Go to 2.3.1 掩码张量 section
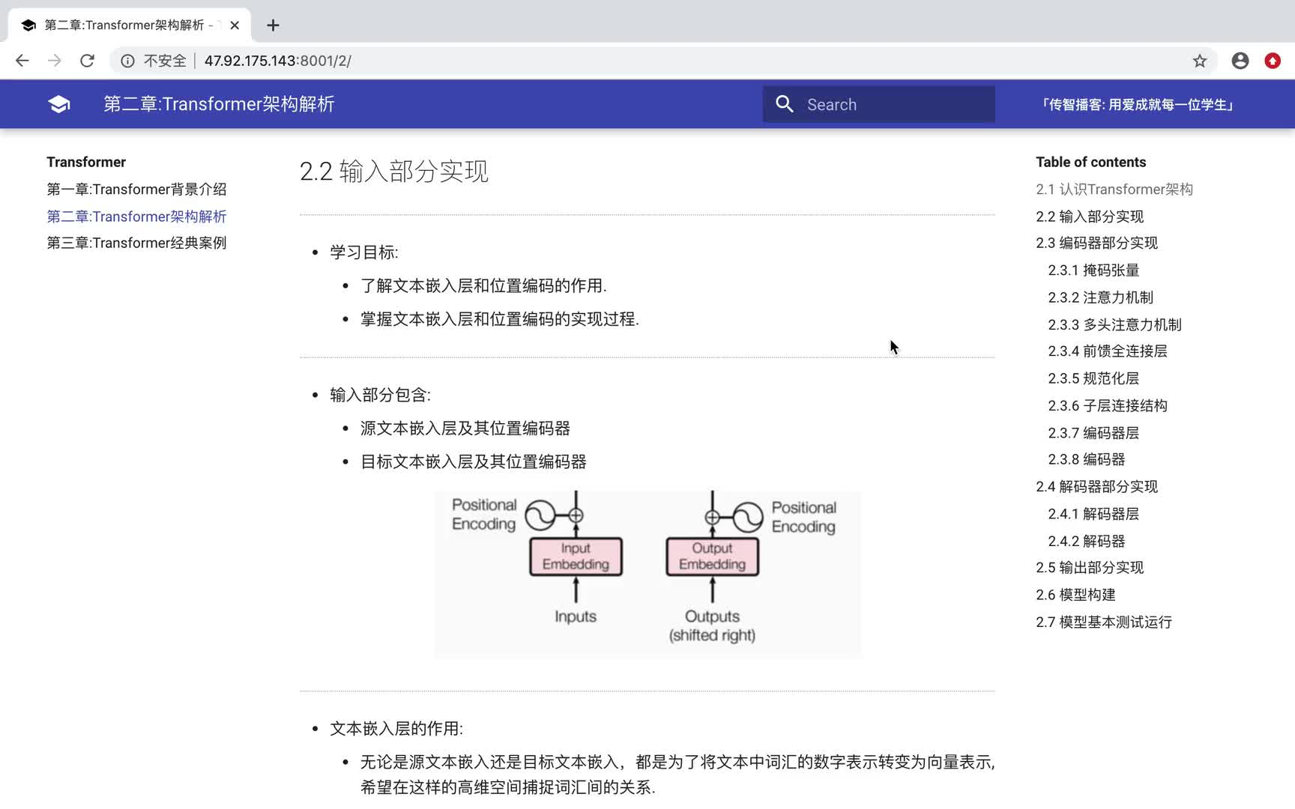This screenshot has width=1295, height=809. click(x=1093, y=270)
